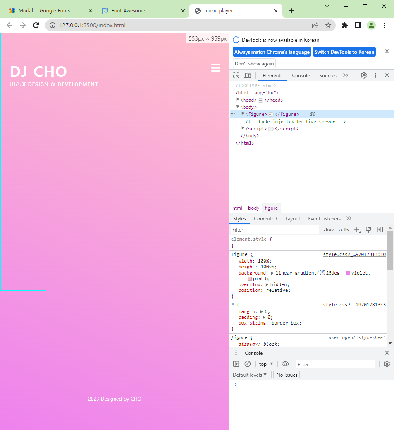394x430 pixels.
Task: Open style.css link for universal selector rule
Action: click(x=354, y=305)
